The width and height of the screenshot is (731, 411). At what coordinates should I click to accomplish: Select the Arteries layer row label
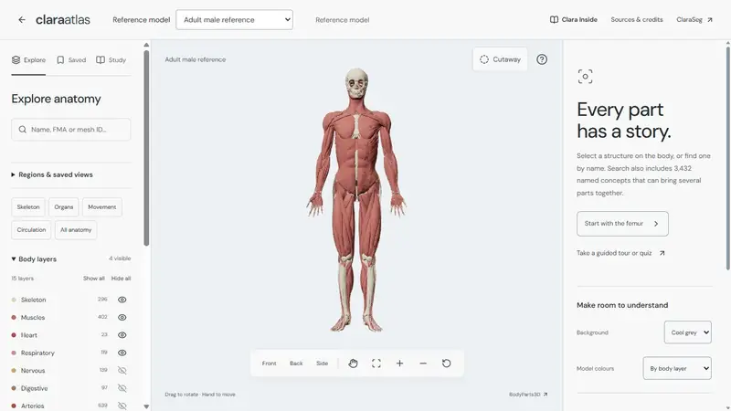(x=32, y=406)
